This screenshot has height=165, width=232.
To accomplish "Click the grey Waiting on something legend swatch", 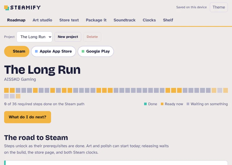I will [x=188, y=104].
